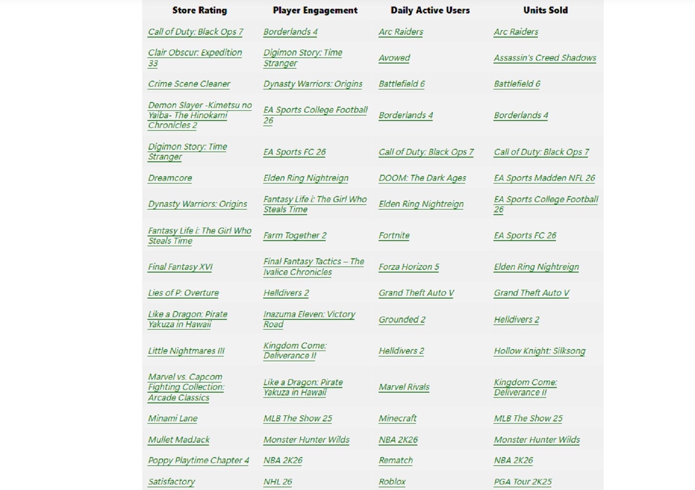
Task: Open the Satisfactory link
Action: (x=171, y=482)
